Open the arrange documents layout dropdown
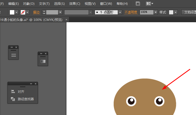Image resolution: width=196 pixels, height=115 pixels. point(150,4)
